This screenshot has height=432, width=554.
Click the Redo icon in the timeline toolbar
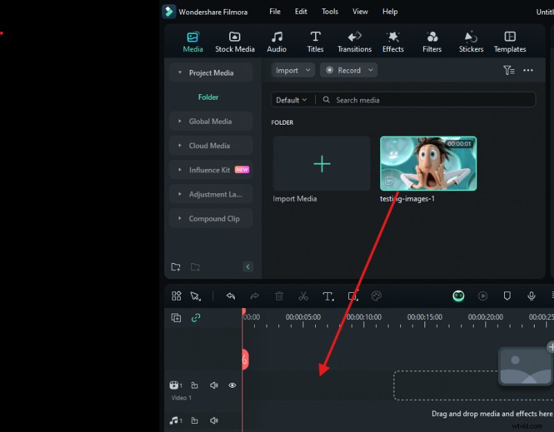[x=255, y=296]
